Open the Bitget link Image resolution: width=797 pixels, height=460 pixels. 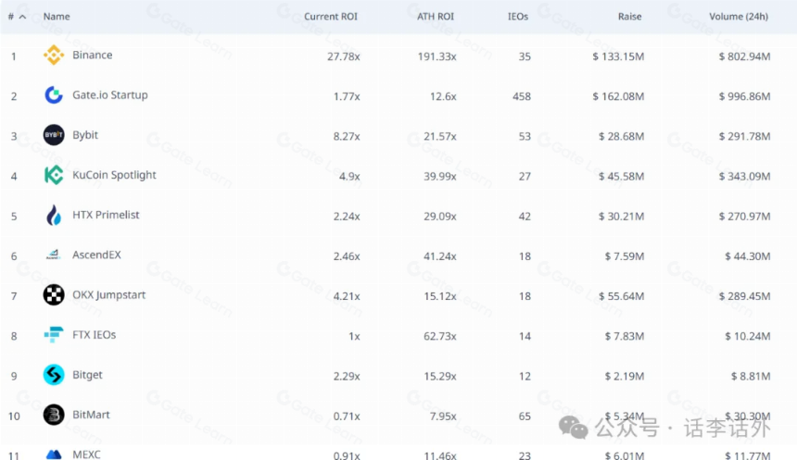tap(87, 375)
